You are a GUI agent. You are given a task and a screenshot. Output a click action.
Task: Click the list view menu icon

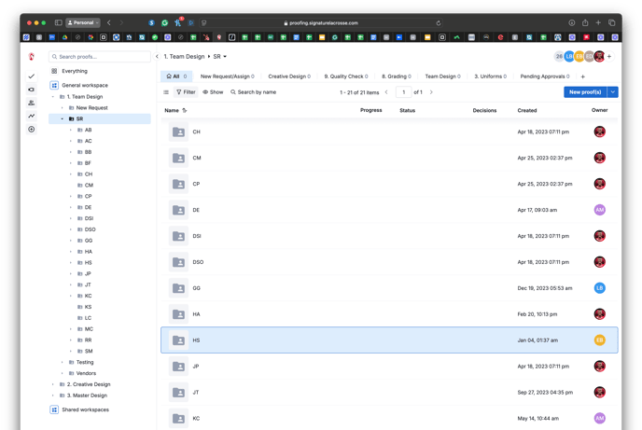click(x=166, y=92)
